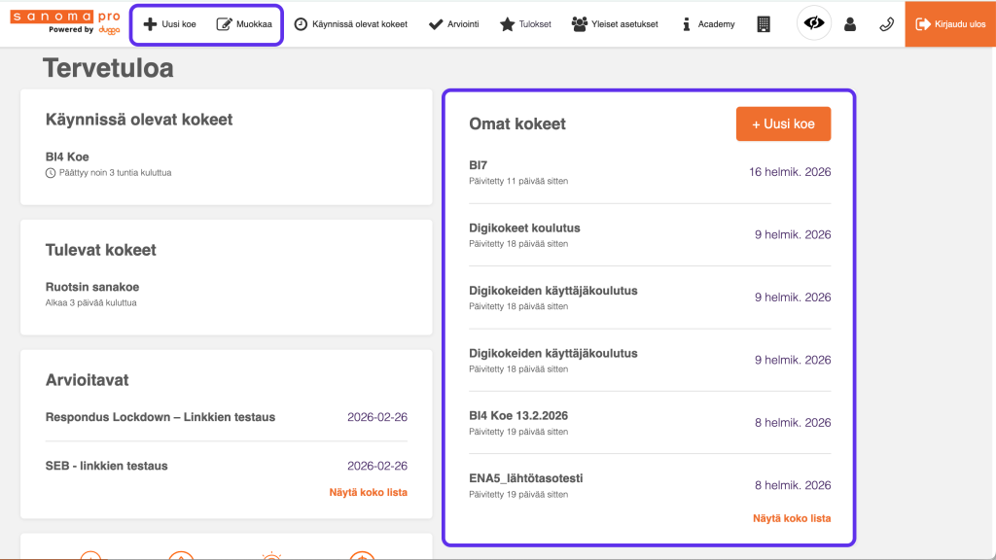
Task: Open the building icon in the navbar
Action: 764,24
